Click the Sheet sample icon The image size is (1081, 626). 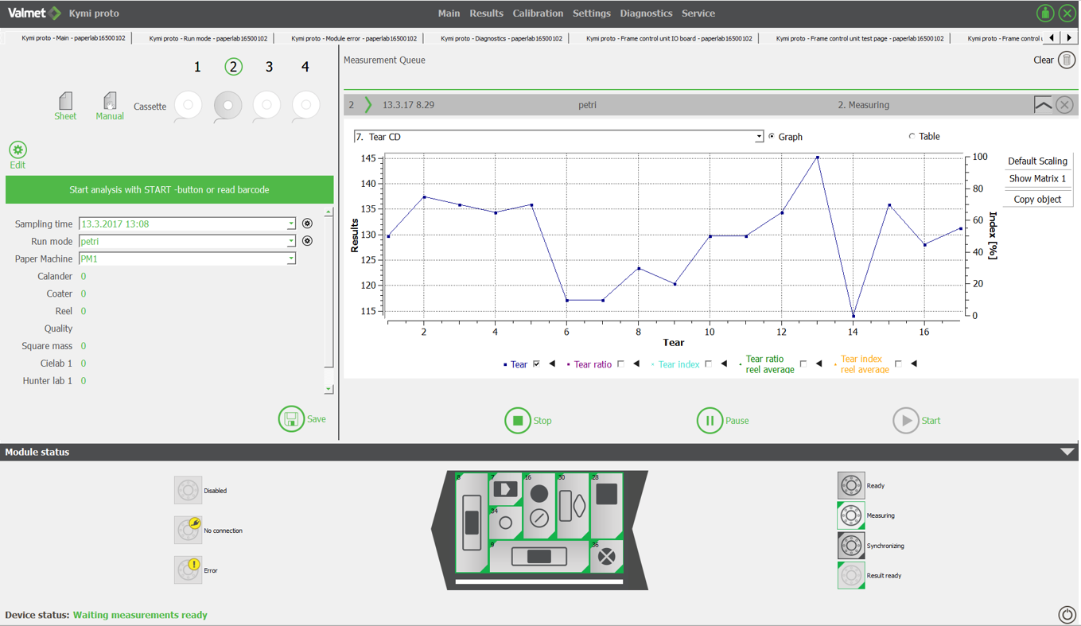click(65, 102)
